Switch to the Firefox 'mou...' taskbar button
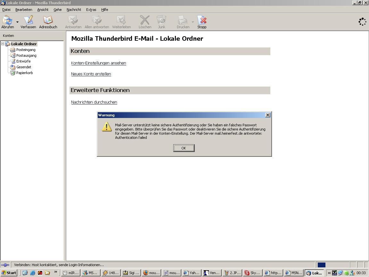The image size is (369, 277). click(x=151, y=273)
